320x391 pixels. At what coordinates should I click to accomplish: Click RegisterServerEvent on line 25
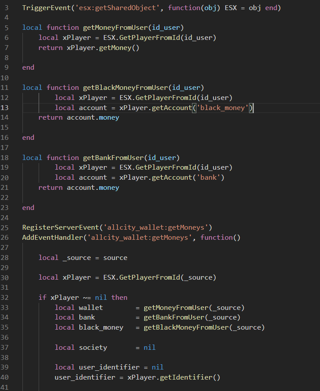pos(60,227)
